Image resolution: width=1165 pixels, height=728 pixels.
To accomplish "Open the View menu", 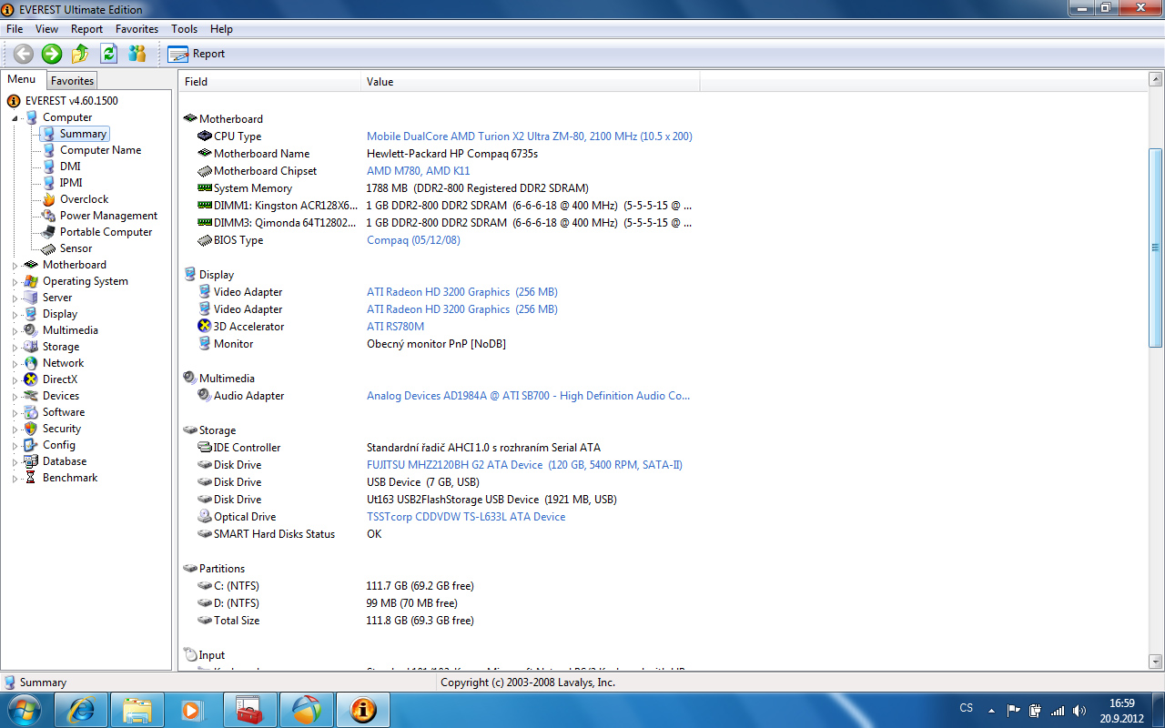I will point(46,29).
